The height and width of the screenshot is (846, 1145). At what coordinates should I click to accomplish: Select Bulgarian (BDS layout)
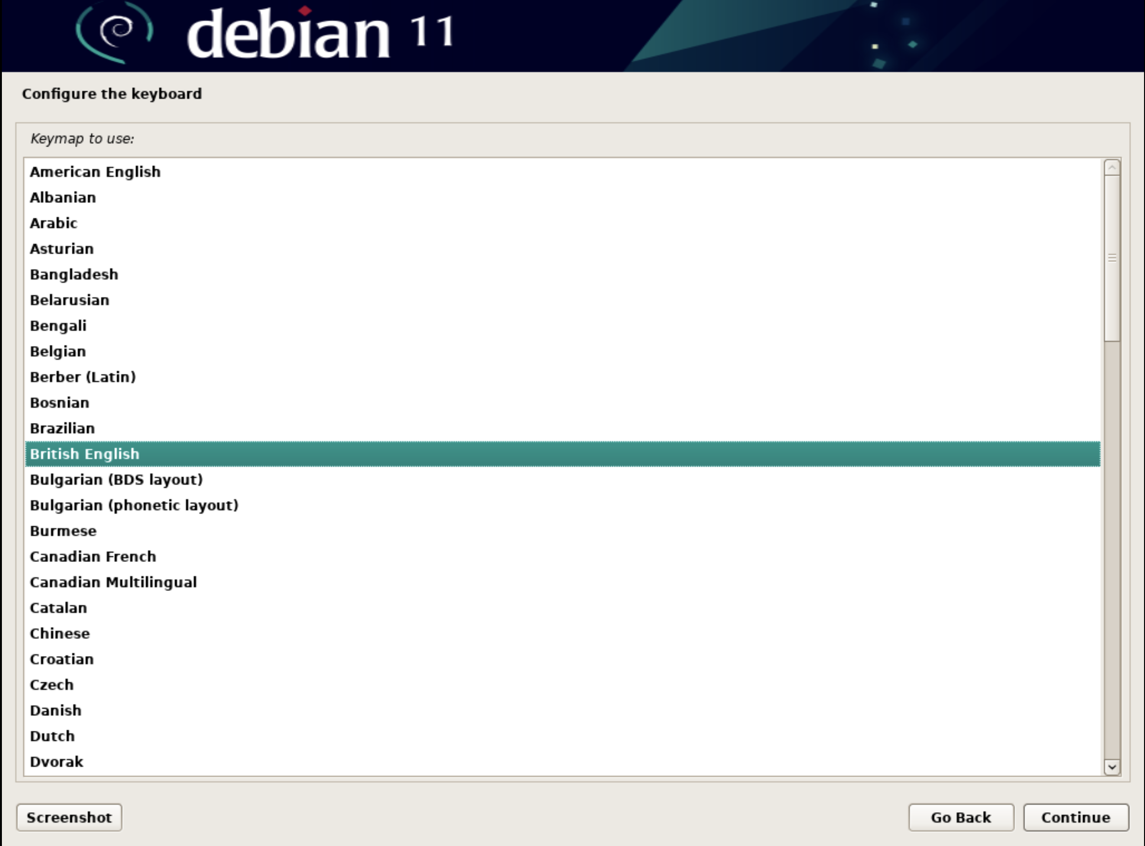tap(563, 479)
